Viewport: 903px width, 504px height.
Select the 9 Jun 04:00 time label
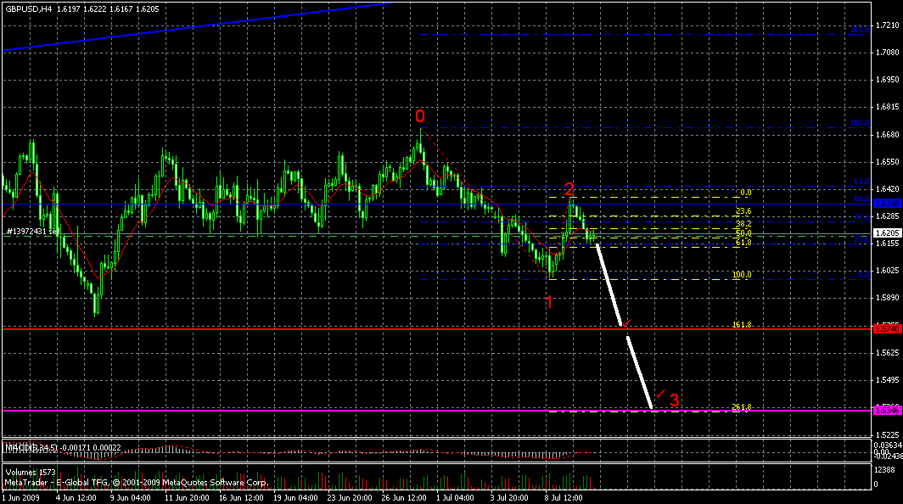pyautogui.click(x=130, y=498)
